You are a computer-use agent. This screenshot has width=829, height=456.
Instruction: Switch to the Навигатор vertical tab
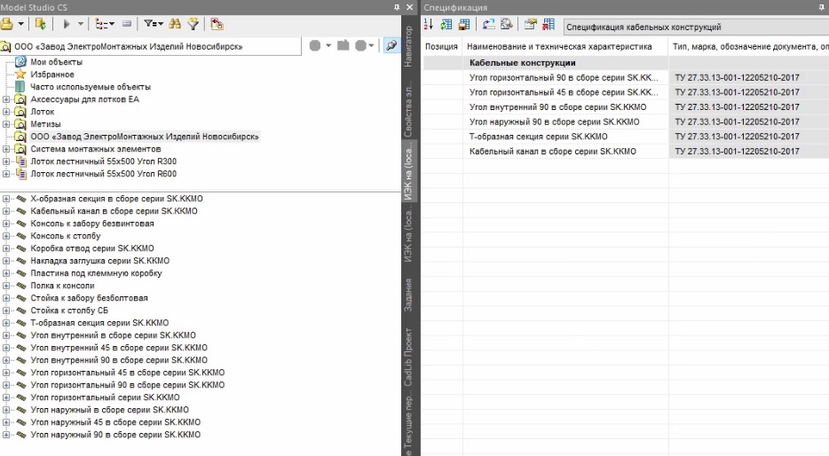pyautogui.click(x=408, y=46)
